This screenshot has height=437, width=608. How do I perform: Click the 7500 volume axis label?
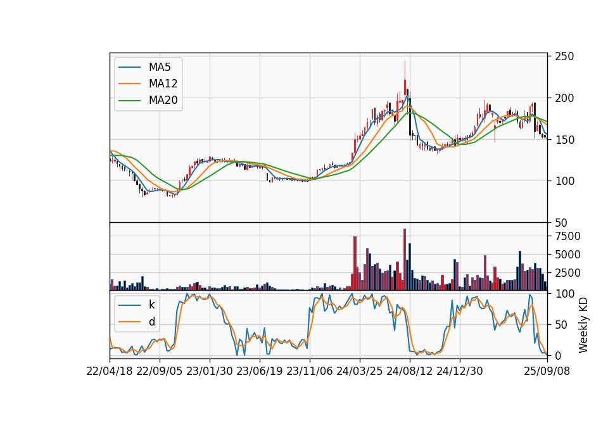(567, 236)
